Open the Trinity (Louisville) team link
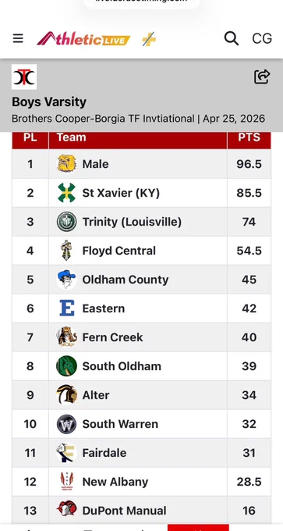The image size is (283, 531). click(132, 222)
